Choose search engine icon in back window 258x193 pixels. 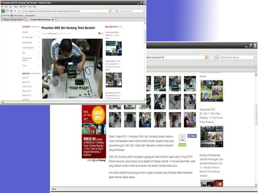pyautogui.click(x=217, y=57)
